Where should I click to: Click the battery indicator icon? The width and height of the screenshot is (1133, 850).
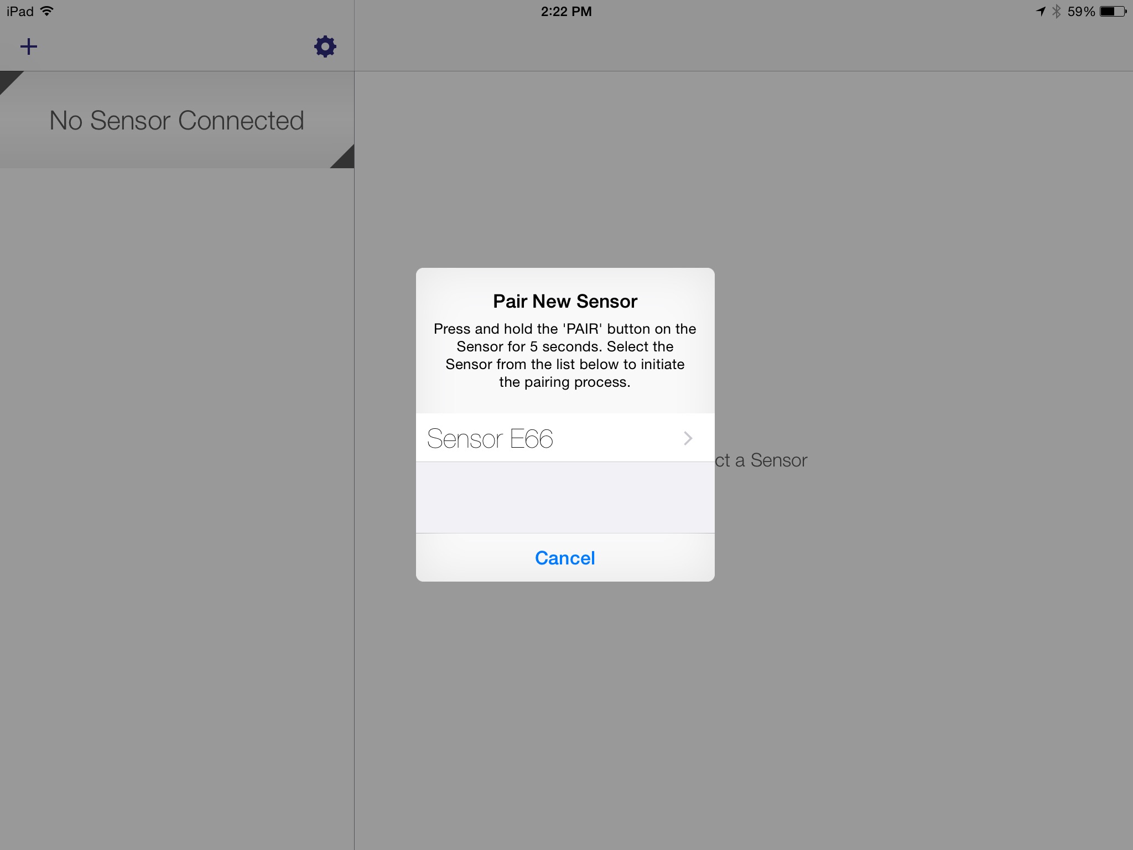click(x=1113, y=11)
